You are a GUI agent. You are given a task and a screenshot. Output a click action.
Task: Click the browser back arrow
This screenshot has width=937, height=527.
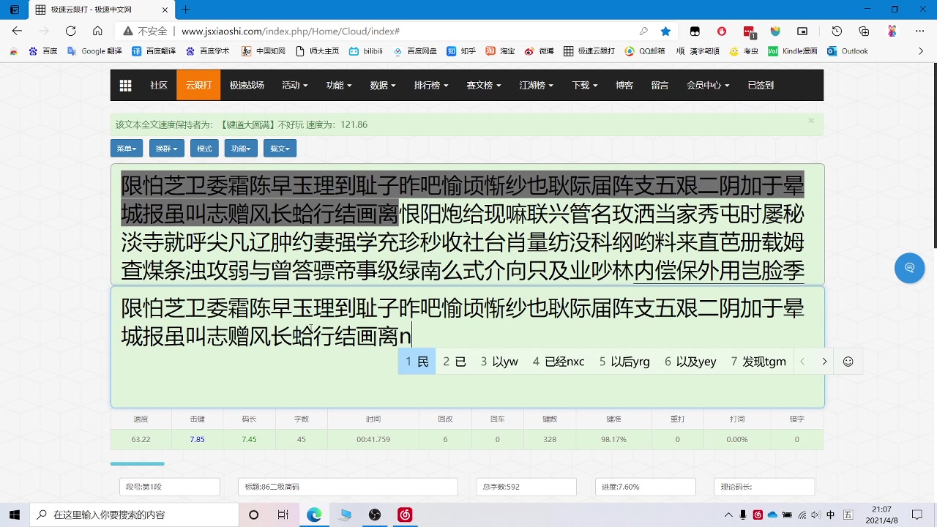tap(17, 31)
